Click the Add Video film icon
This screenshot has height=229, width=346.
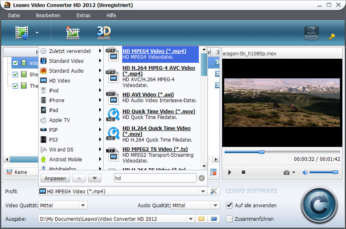point(22,33)
